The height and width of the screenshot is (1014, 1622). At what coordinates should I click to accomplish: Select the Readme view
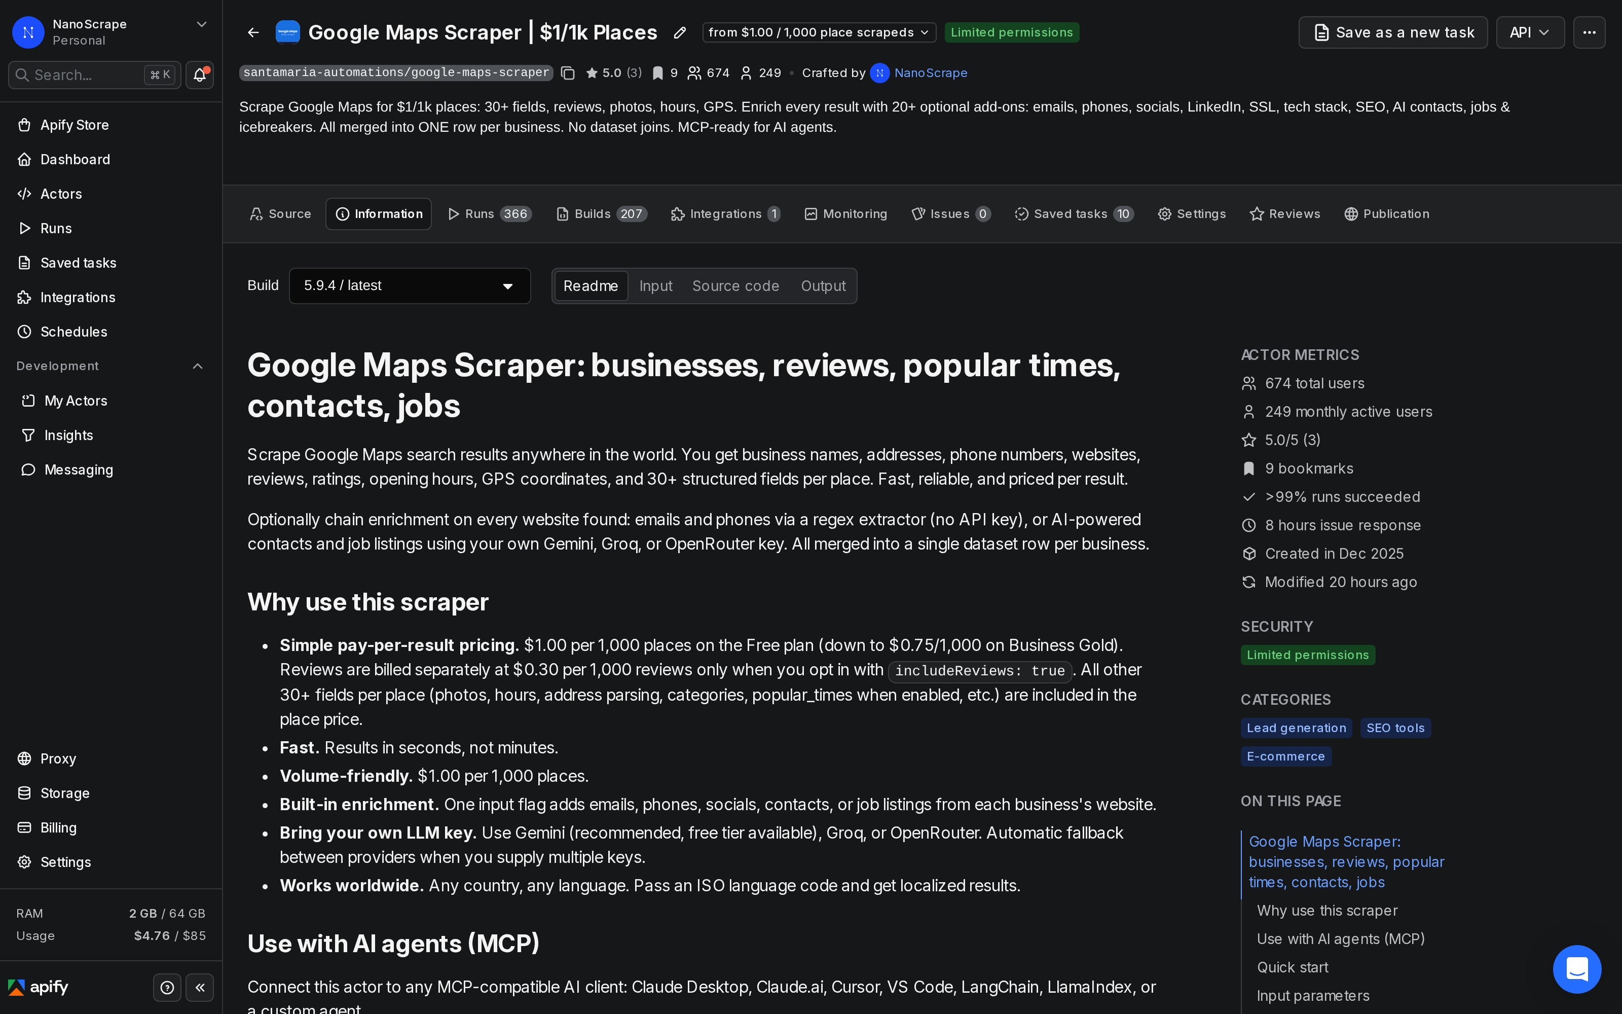click(x=591, y=285)
